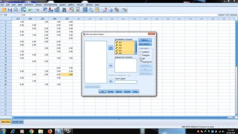Click the Weight cases scales icon
The image size is (238, 134).
click(x=91, y=10)
